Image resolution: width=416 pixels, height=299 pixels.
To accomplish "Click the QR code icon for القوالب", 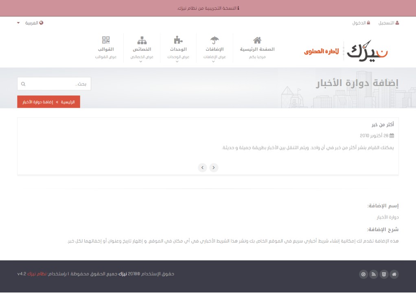I will [106, 40].
